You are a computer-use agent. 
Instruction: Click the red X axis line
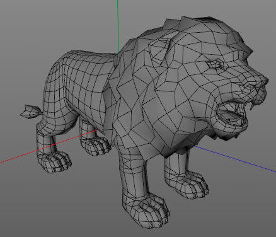tap(49, 146)
